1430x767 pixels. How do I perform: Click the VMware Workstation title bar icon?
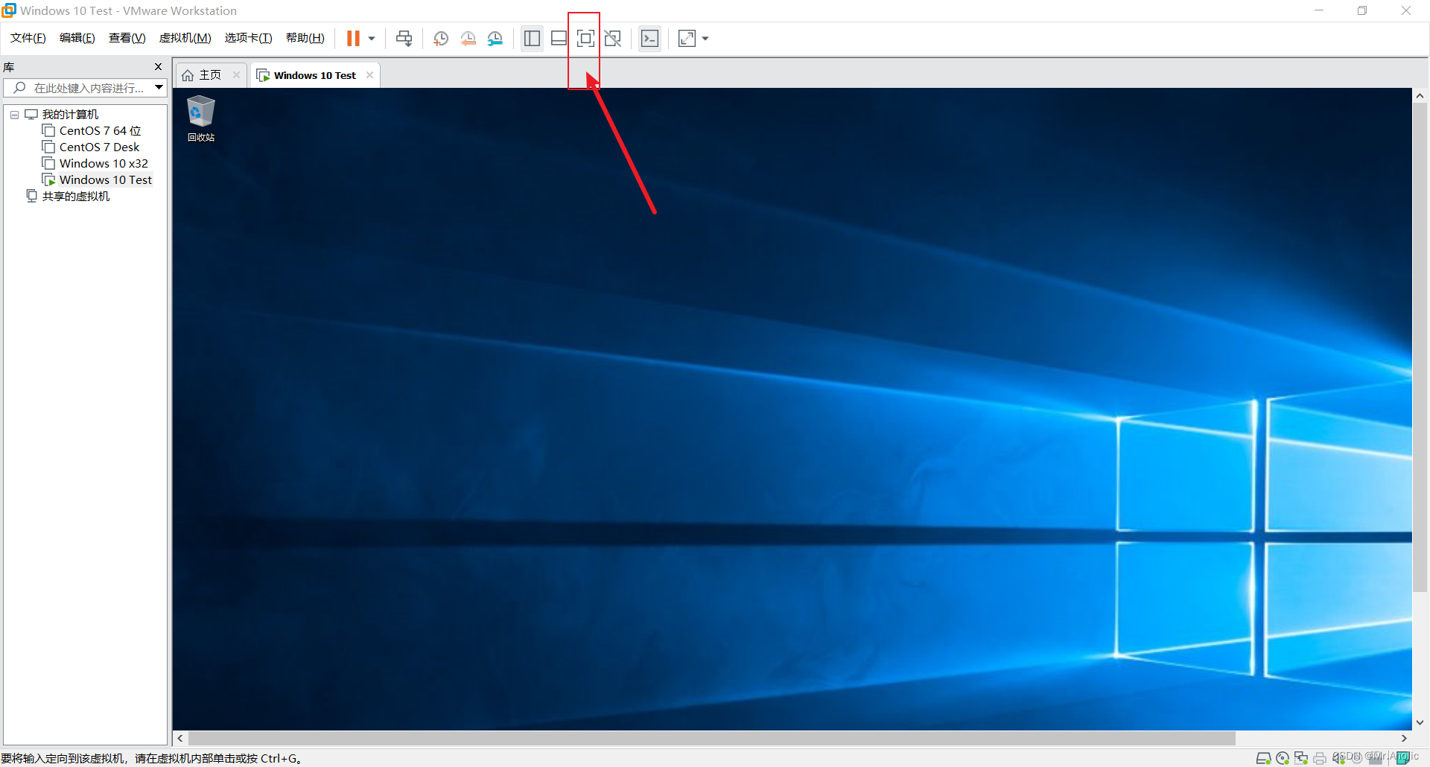(x=9, y=10)
